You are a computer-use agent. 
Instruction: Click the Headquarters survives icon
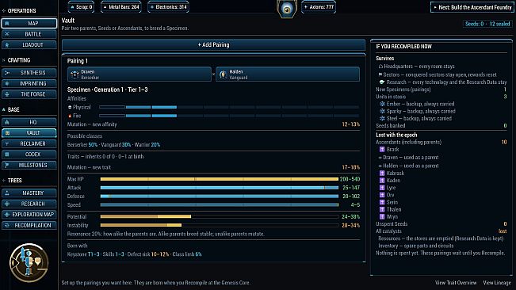tap(380, 67)
